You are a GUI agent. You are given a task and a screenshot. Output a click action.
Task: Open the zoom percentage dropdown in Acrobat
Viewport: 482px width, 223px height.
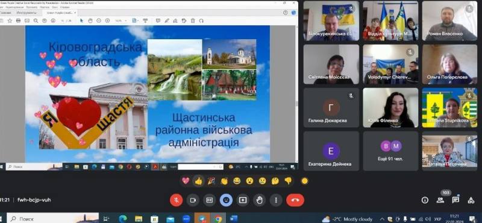121,20
